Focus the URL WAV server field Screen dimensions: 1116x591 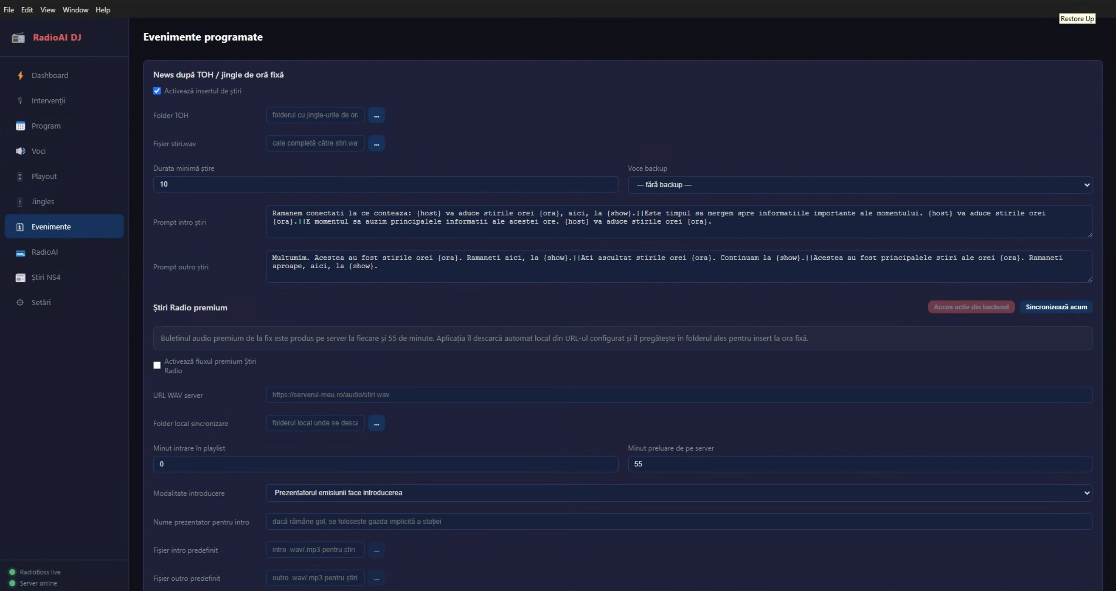[679, 395]
